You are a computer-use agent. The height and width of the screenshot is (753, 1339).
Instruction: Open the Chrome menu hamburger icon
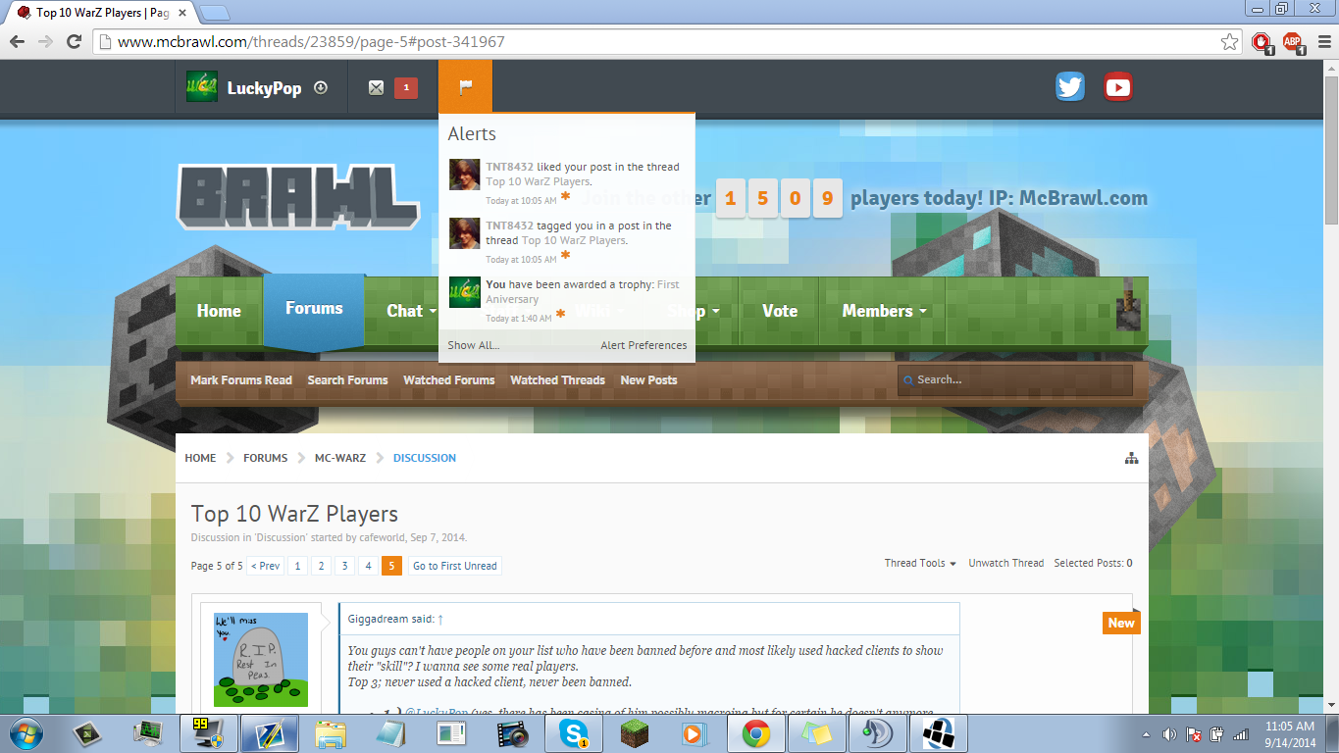tap(1322, 42)
